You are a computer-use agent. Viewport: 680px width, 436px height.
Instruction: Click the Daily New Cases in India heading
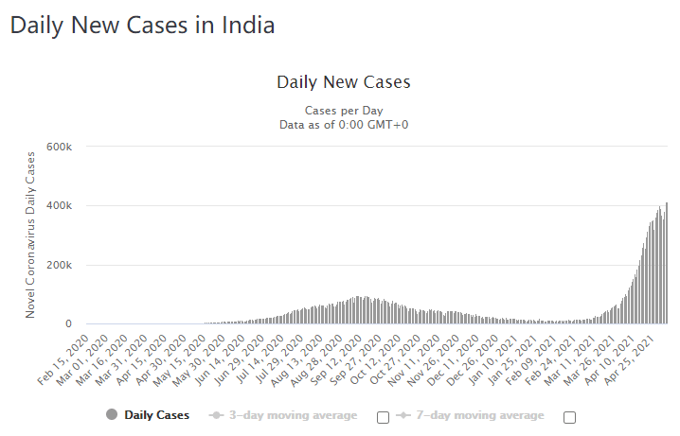click(x=142, y=26)
